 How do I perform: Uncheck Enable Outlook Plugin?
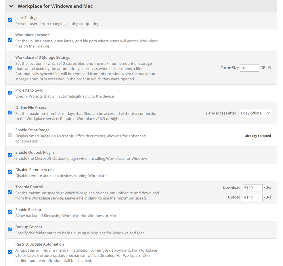tap(10, 155)
